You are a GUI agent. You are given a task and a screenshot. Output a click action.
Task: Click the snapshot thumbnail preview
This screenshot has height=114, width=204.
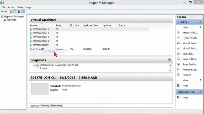tap(40, 89)
